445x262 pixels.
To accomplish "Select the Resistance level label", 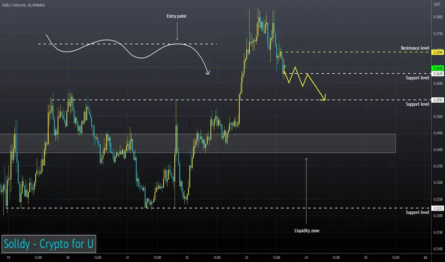I will 415,48.
